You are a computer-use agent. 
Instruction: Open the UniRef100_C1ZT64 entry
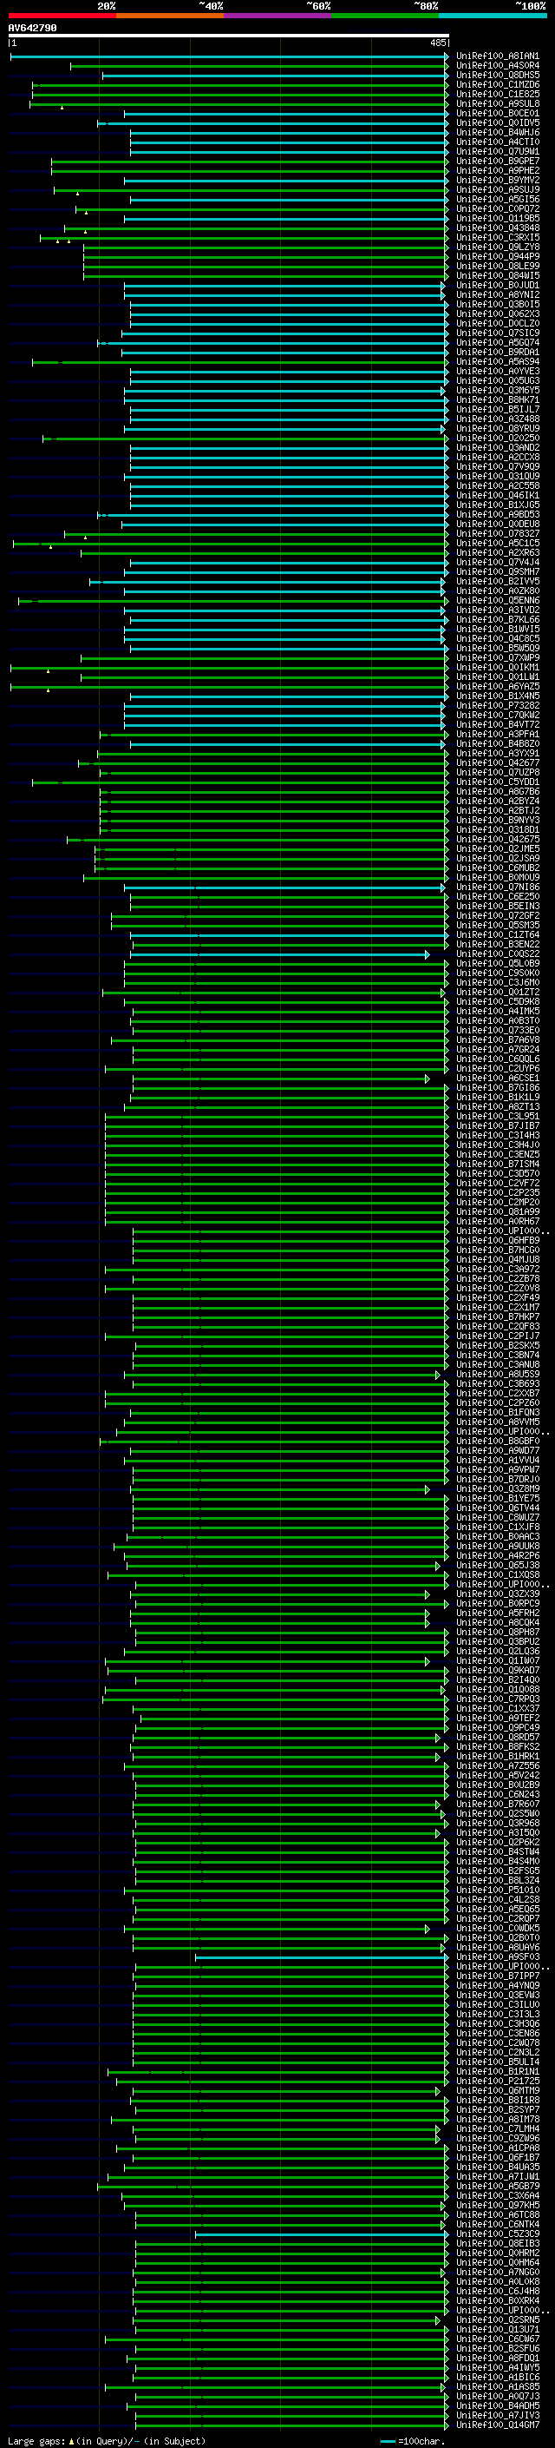(497, 935)
